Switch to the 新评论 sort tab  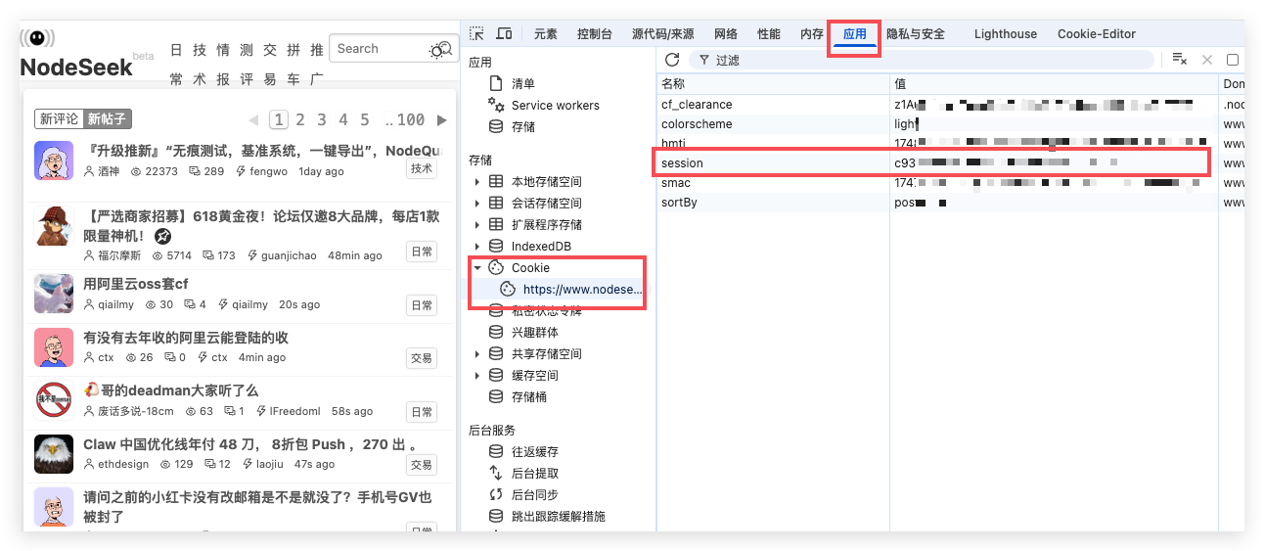(59, 119)
